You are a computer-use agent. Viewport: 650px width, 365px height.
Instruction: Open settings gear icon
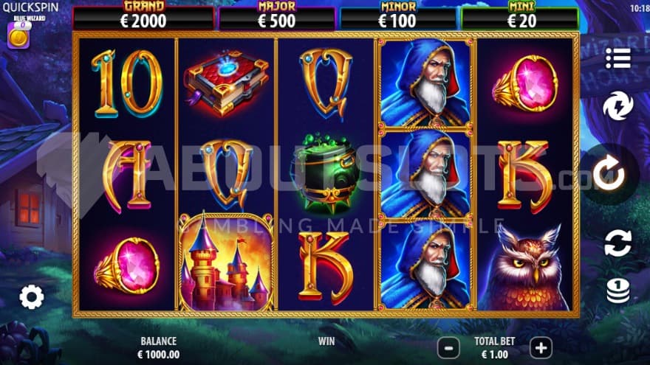click(x=32, y=297)
